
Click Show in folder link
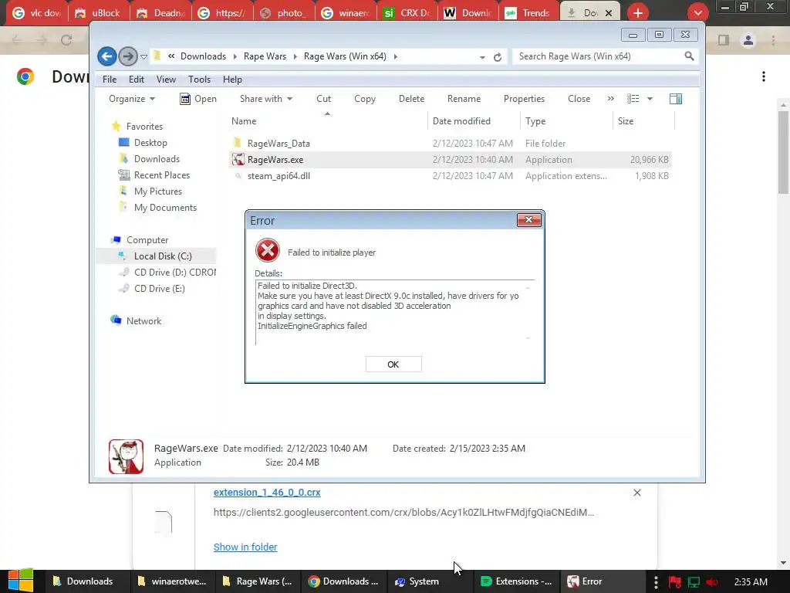pyautogui.click(x=245, y=547)
